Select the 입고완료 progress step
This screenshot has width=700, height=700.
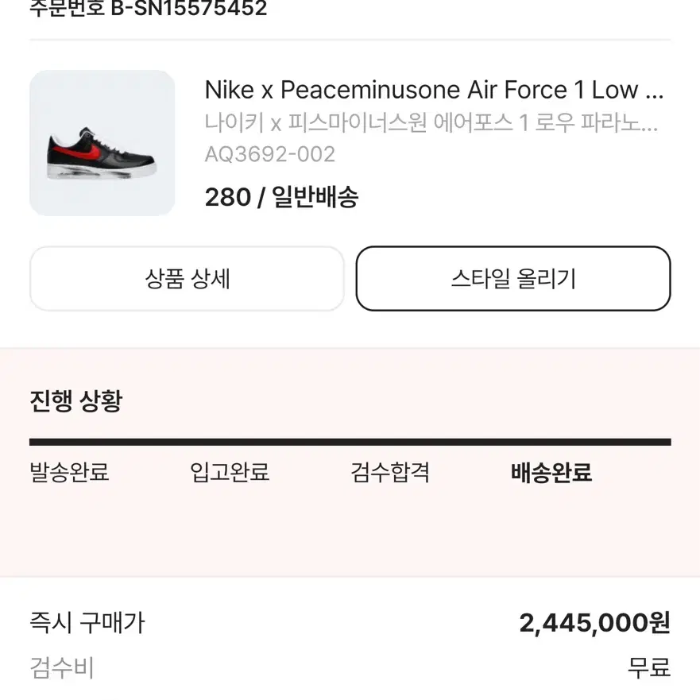(x=230, y=472)
